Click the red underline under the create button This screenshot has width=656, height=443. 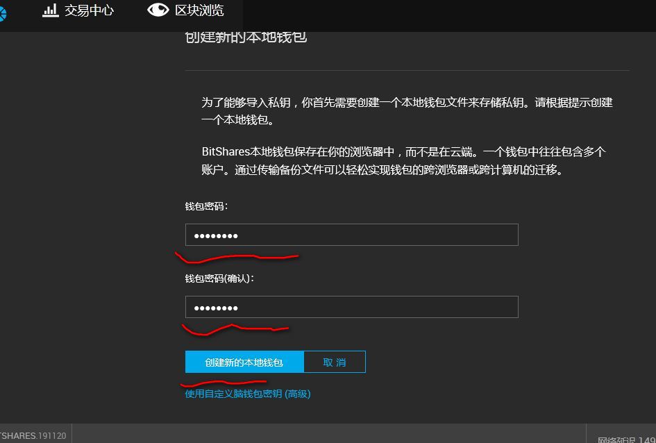pyautogui.click(x=224, y=381)
